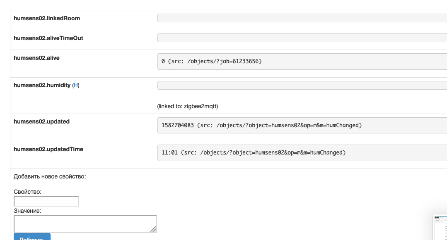Click the Свойство property name input
The height and width of the screenshot is (240, 447).
coord(46,201)
